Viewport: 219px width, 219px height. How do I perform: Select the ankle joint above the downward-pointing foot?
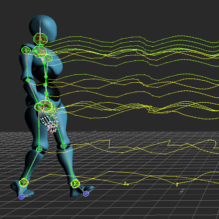pyautogui.click(x=24, y=183)
